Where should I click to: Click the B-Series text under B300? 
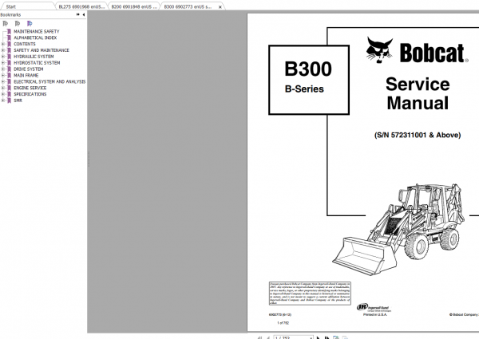[x=304, y=89]
